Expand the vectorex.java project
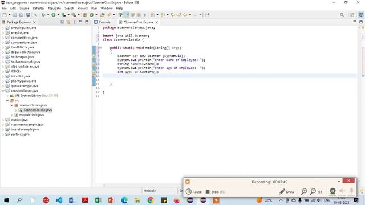 pos(3,134)
